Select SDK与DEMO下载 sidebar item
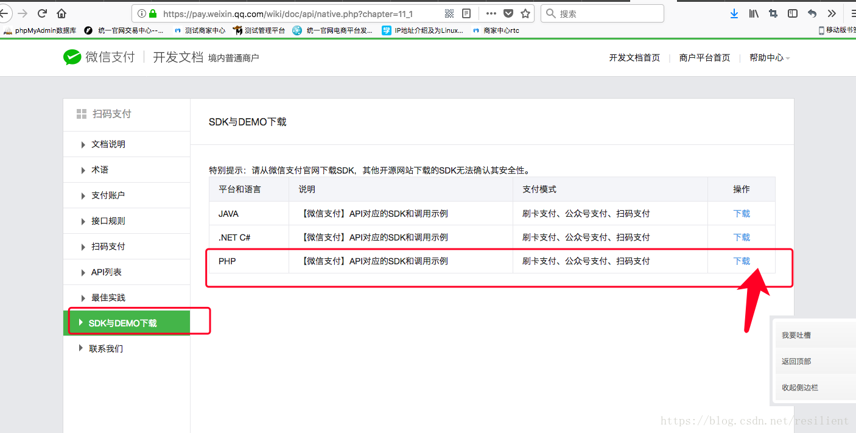Image resolution: width=856 pixels, height=433 pixels. (x=127, y=323)
